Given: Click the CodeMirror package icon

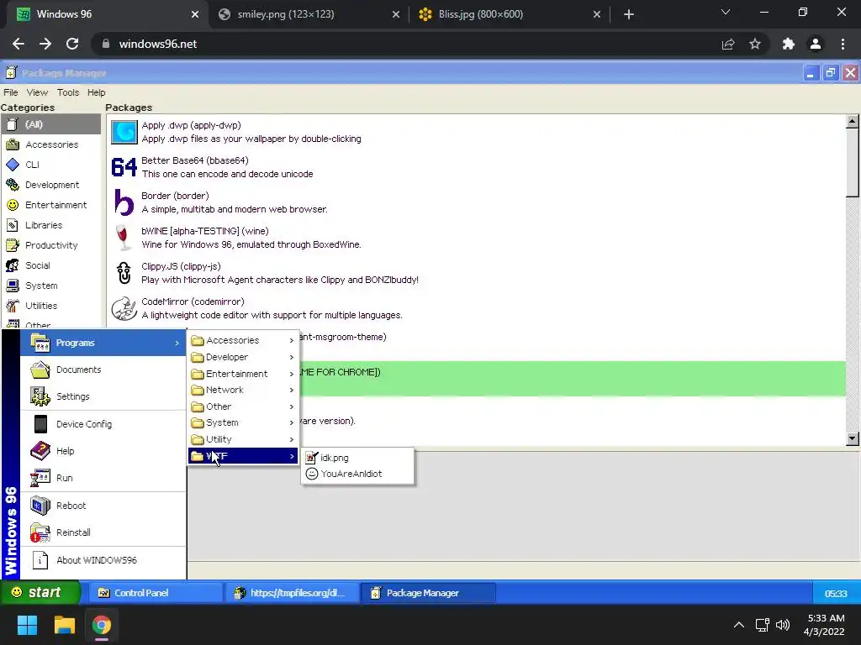Looking at the screenshot, I should click(124, 308).
